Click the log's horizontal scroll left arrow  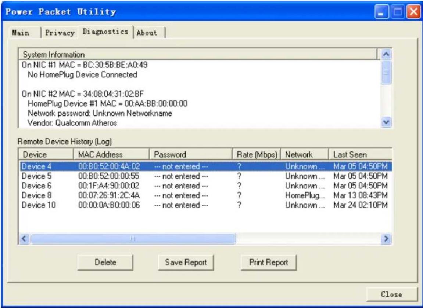pos(25,239)
